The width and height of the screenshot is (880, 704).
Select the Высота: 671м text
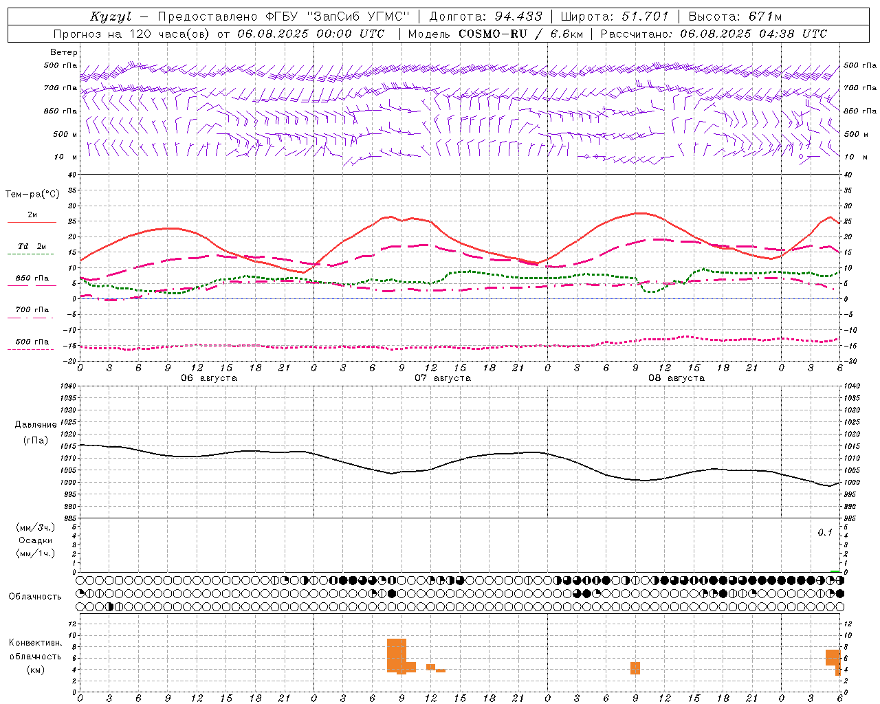[735, 16]
